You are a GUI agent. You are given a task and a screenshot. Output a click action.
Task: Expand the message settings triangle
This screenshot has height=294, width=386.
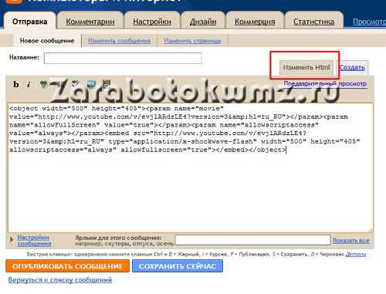12,240
